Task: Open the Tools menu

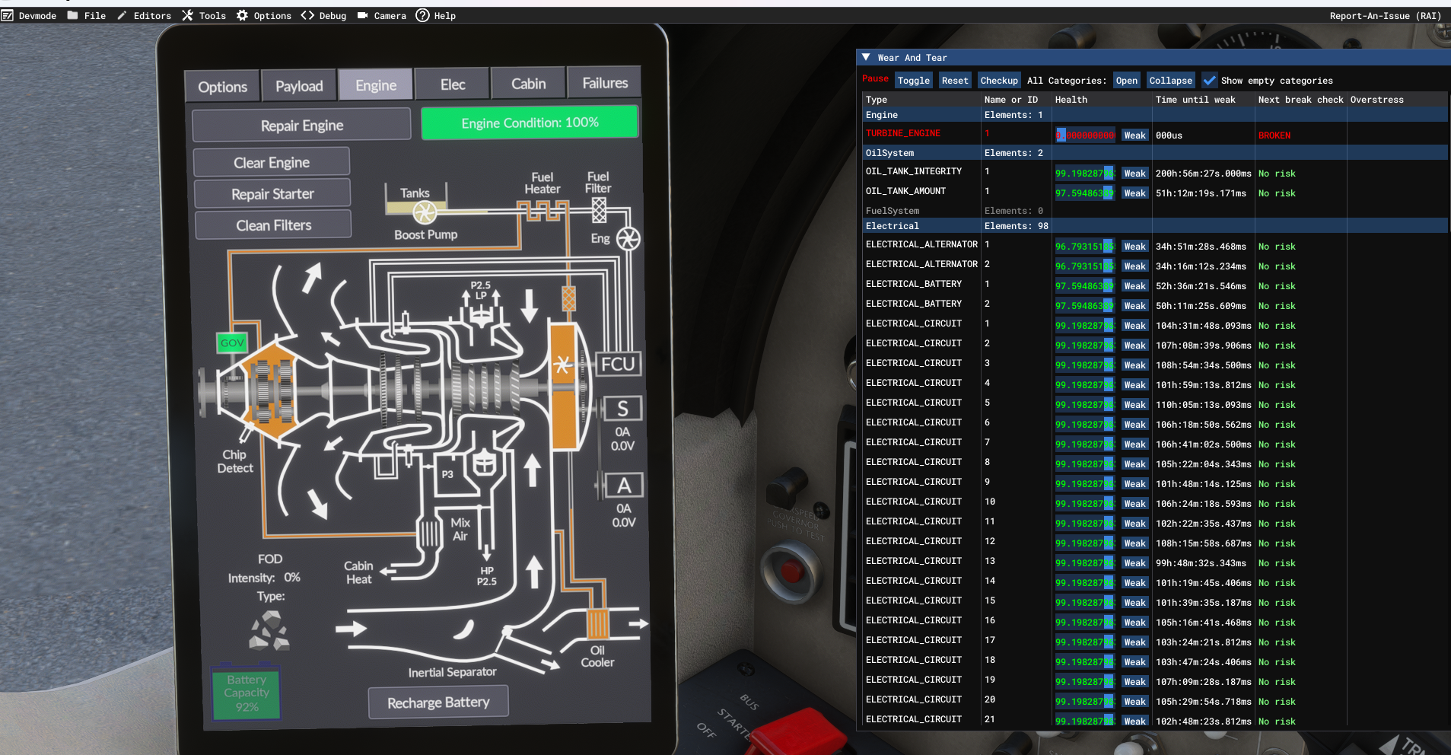Action: click(x=205, y=15)
